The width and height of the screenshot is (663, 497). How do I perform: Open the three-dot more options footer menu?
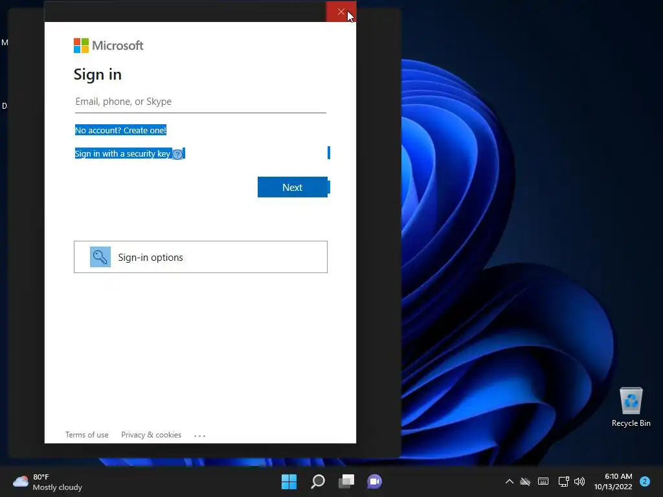(199, 436)
